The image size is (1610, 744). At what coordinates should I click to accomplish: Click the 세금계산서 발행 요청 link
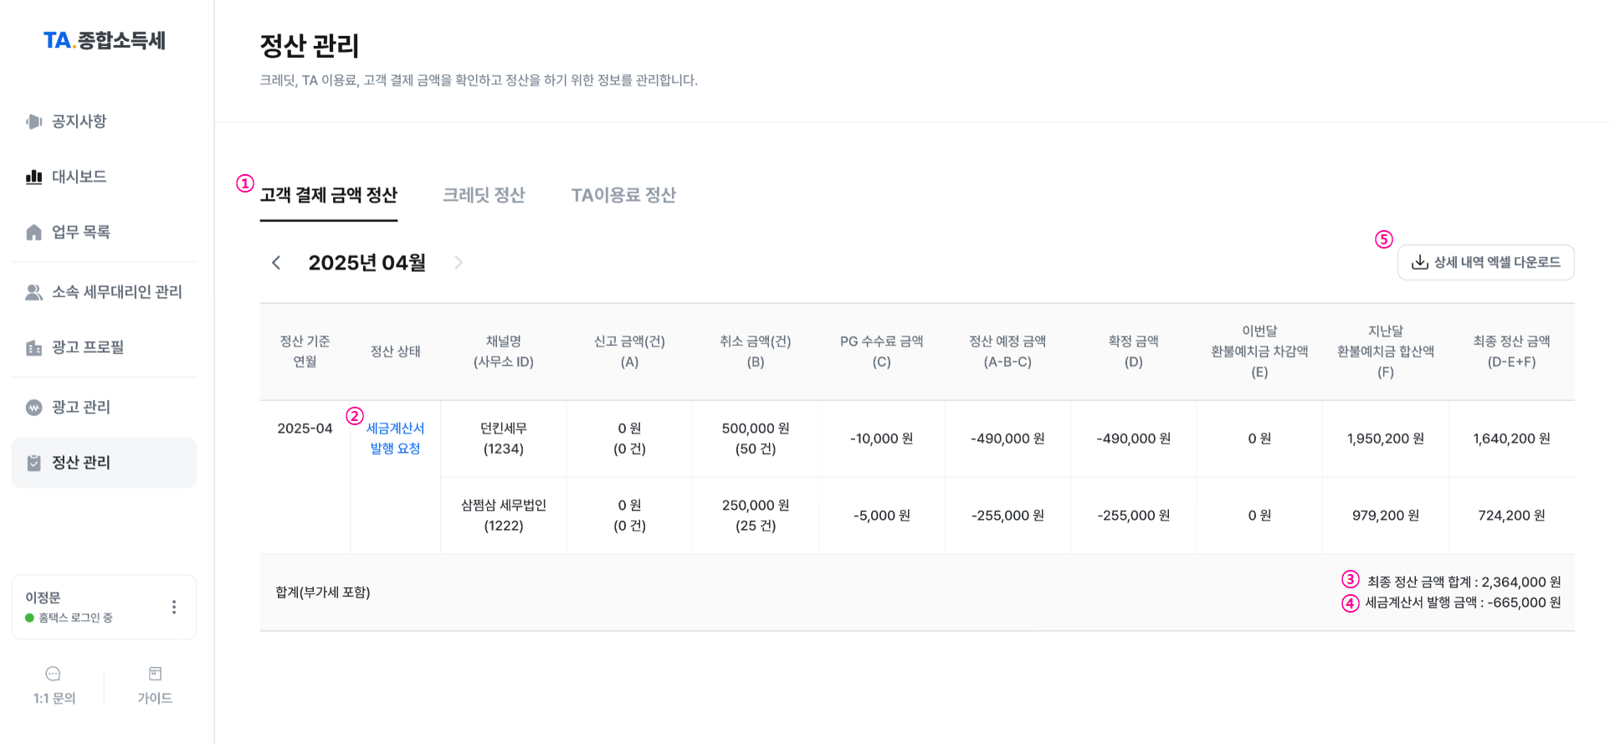395,439
